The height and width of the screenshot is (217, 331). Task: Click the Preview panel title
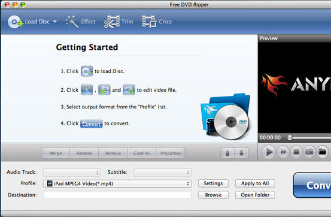click(269, 38)
